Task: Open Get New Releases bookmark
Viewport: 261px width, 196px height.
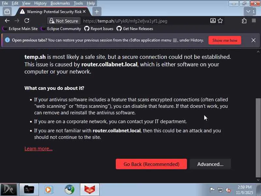Action: (x=135, y=29)
